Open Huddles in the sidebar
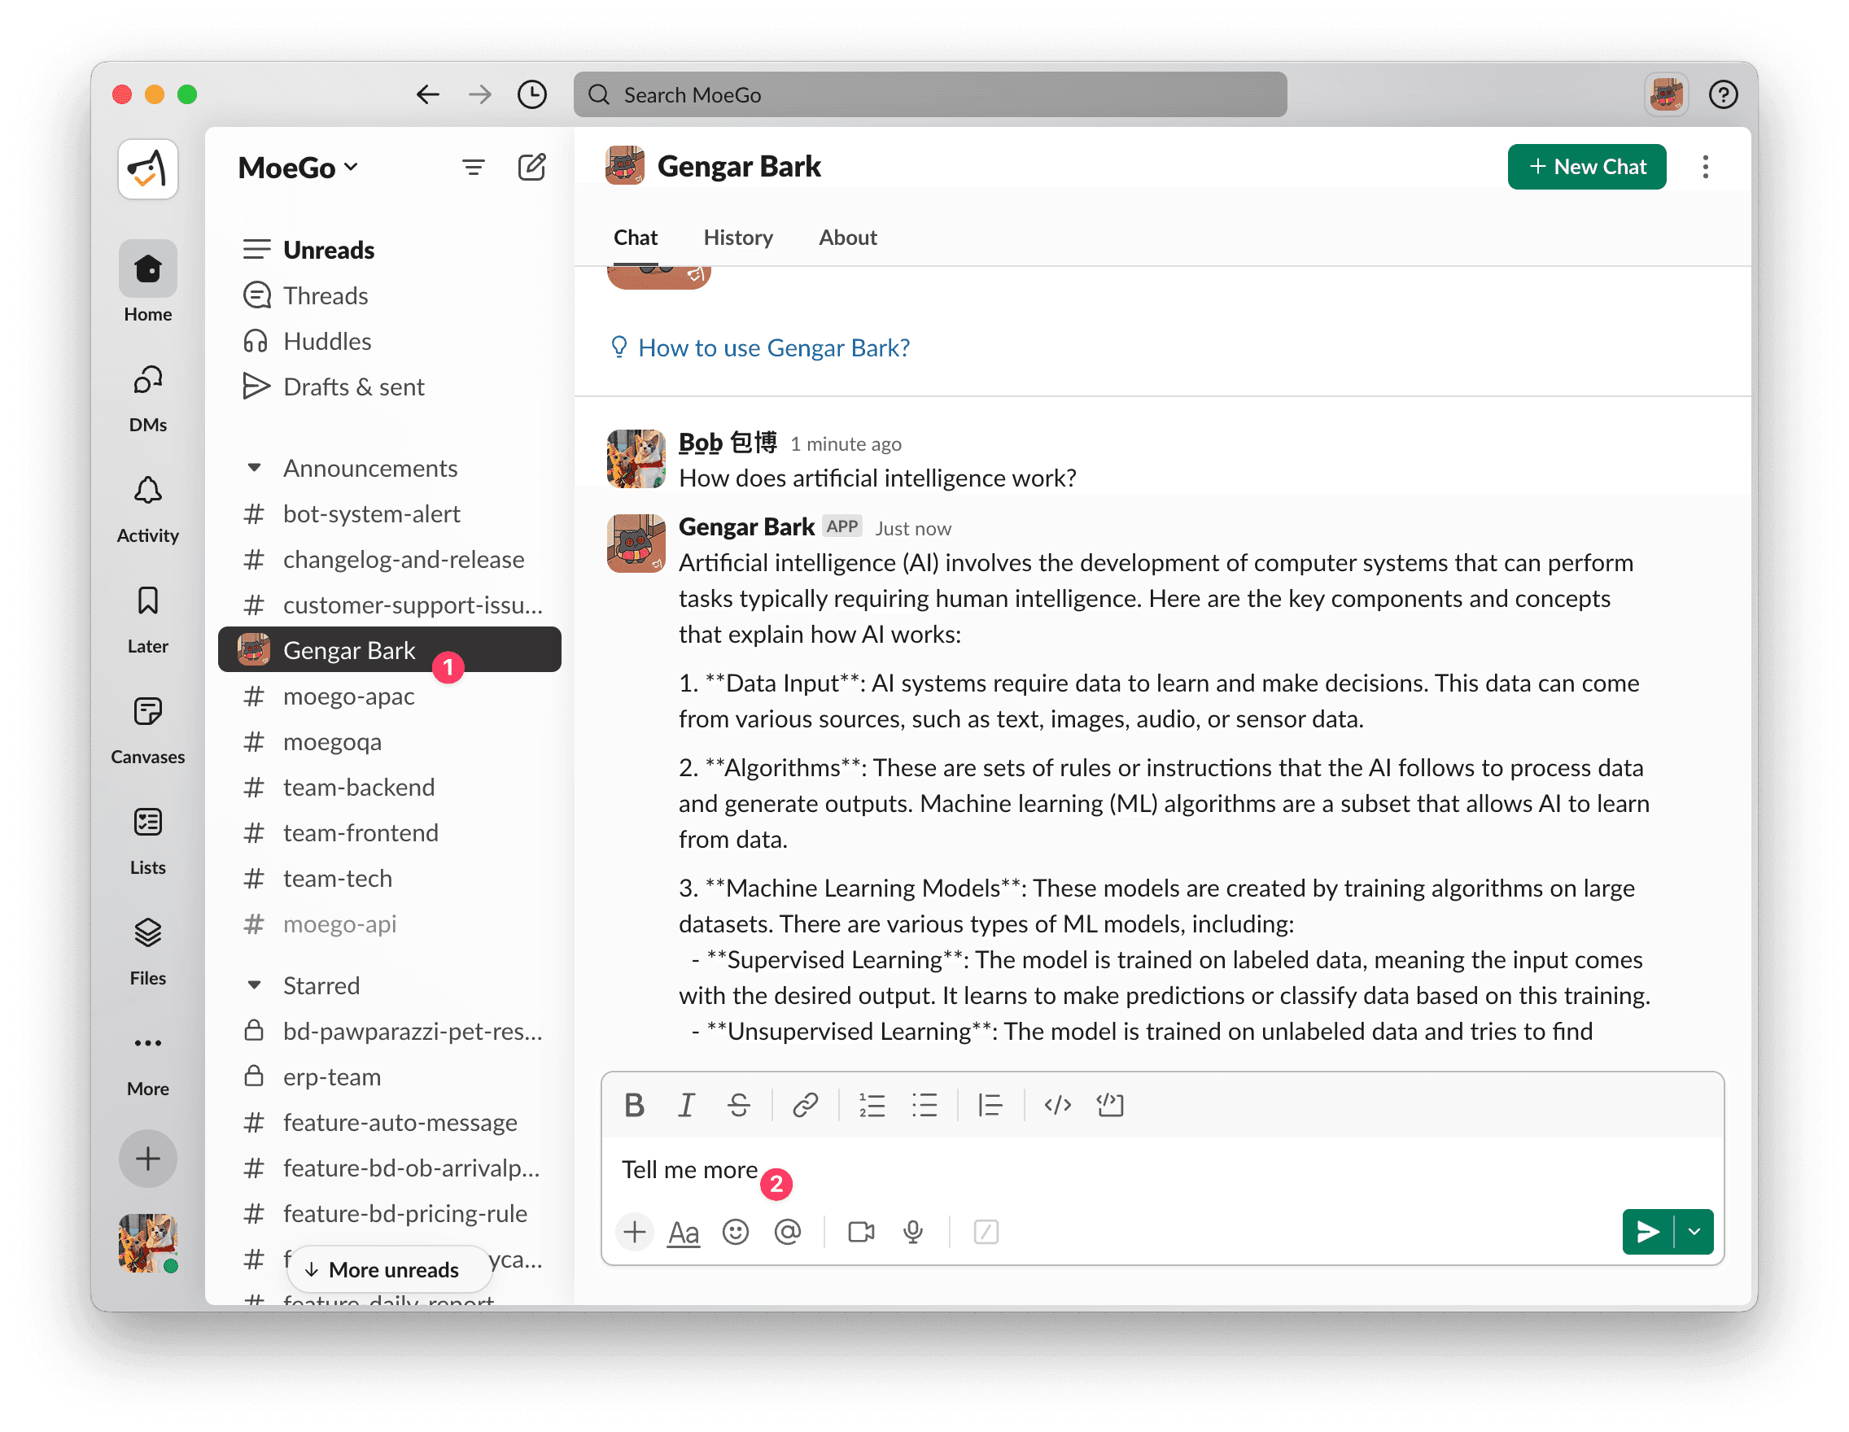This screenshot has height=1432, width=1849. [x=390, y=341]
